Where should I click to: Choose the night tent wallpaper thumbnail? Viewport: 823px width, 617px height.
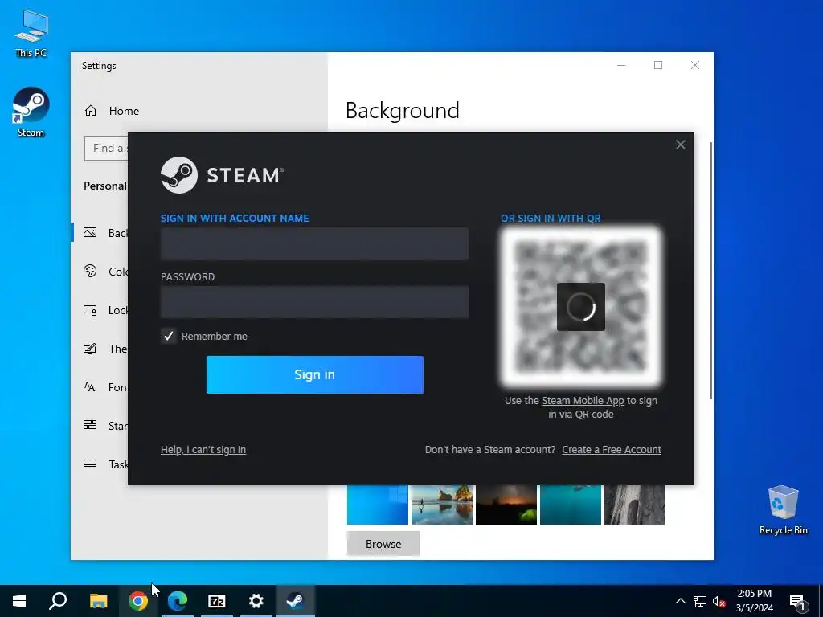[506, 505]
